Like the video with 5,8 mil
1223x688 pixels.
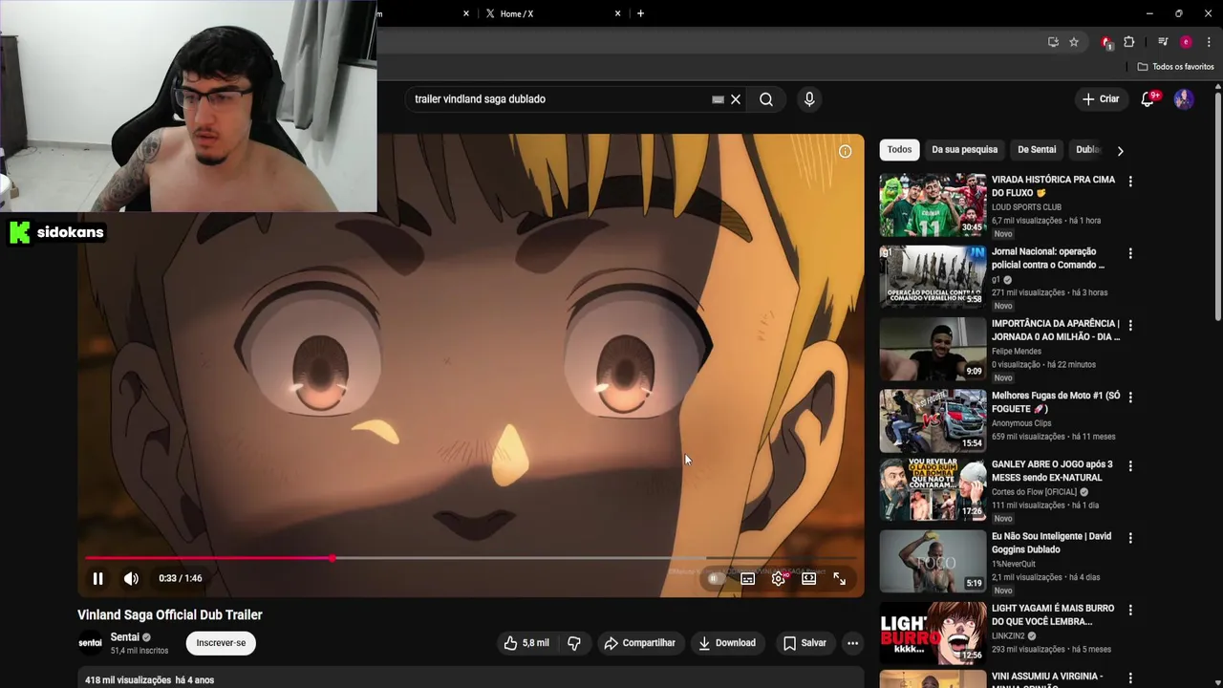pos(526,643)
